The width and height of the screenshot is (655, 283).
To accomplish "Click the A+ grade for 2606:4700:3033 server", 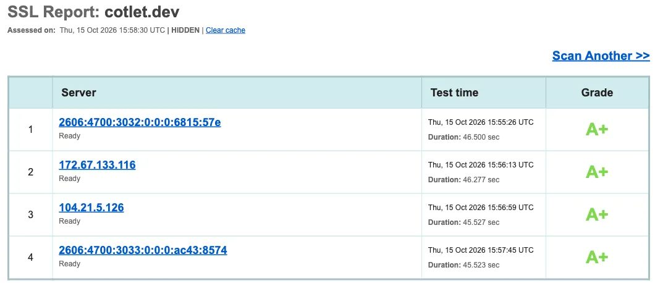I will click(x=597, y=258).
